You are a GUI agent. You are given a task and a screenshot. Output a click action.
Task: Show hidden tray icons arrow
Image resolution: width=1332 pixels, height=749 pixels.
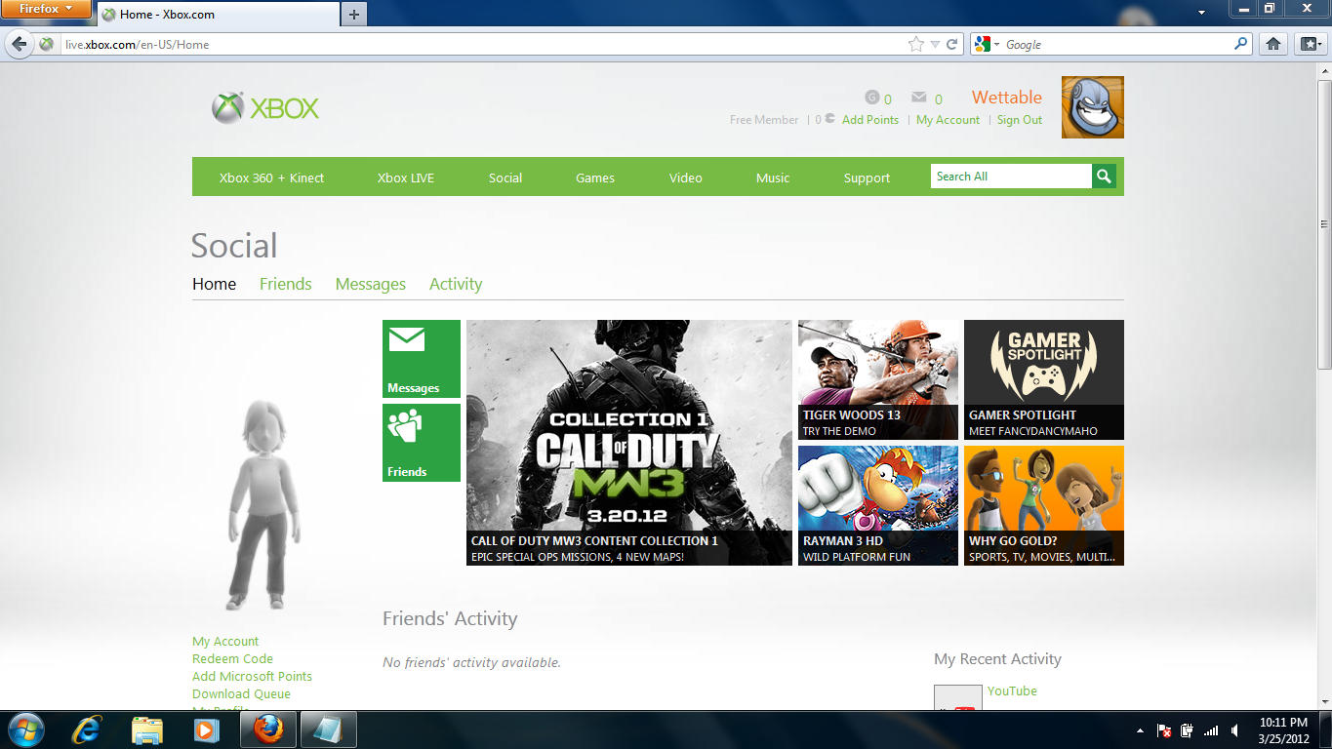(1140, 730)
